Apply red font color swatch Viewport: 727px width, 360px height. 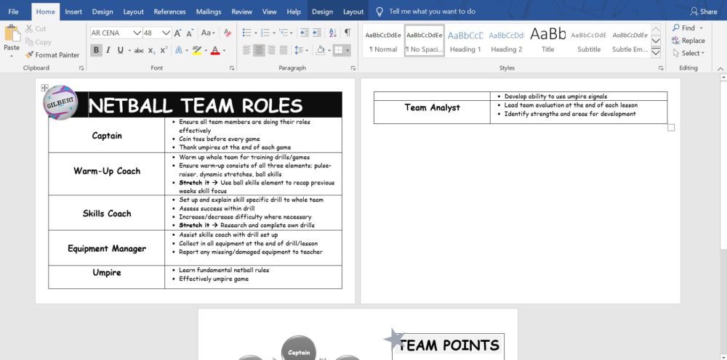coord(214,50)
